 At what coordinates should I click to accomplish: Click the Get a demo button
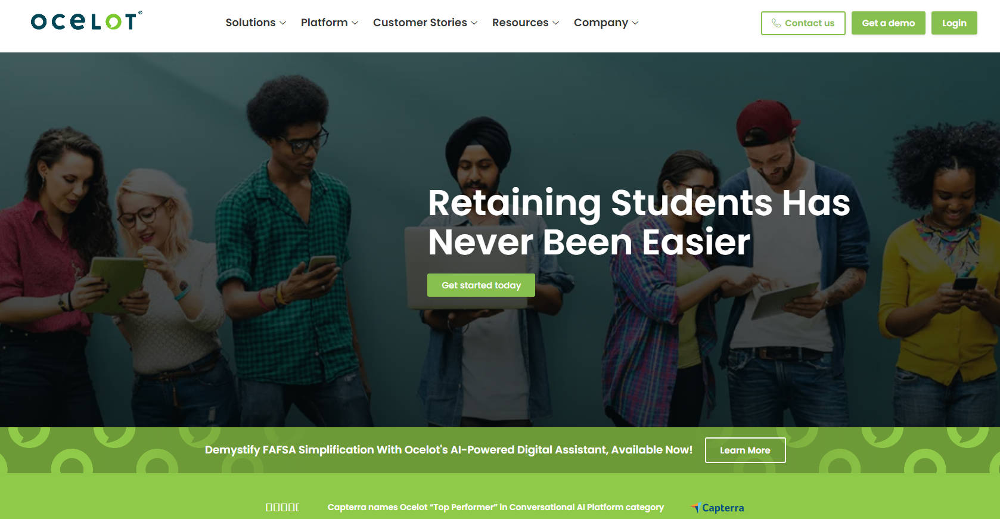tap(888, 23)
